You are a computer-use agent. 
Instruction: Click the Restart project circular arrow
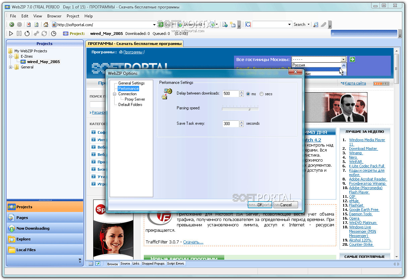(x=27, y=34)
